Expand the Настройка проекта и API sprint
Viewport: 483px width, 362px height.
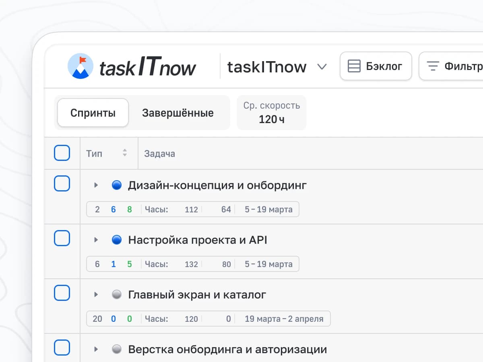click(x=96, y=240)
